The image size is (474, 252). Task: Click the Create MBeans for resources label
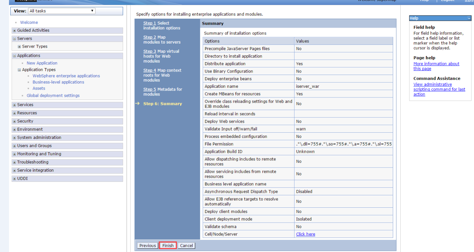pyautogui.click(x=233, y=94)
